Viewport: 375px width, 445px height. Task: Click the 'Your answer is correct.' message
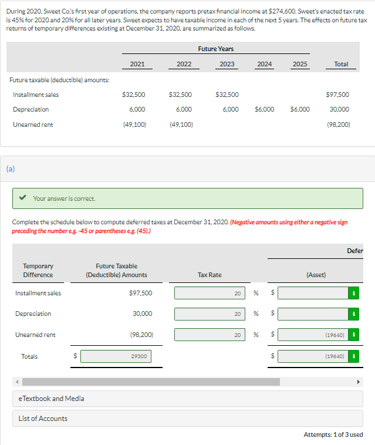click(x=64, y=198)
